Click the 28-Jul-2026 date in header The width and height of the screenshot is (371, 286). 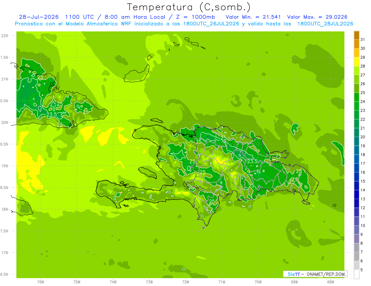coord(39,17)
